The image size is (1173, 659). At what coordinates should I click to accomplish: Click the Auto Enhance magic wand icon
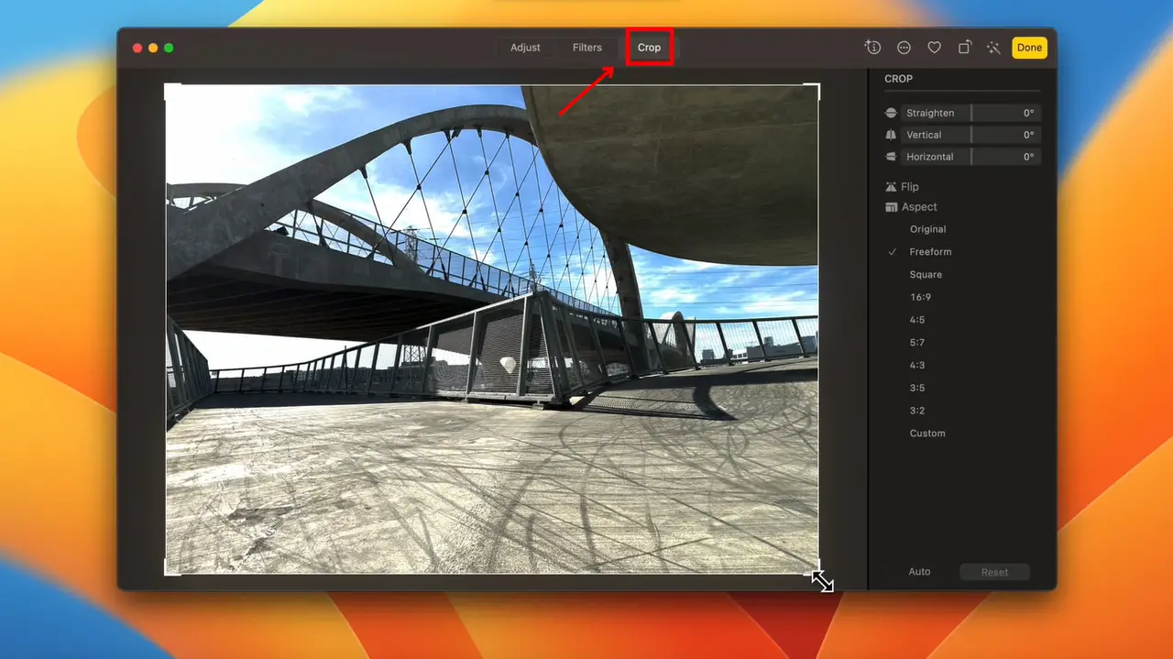993,47
